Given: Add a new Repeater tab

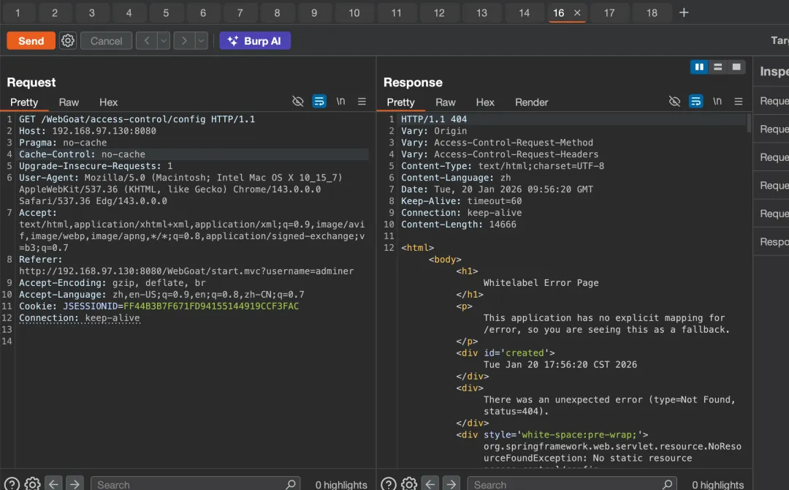Looking at the screenshot, I should pos(684,12).
